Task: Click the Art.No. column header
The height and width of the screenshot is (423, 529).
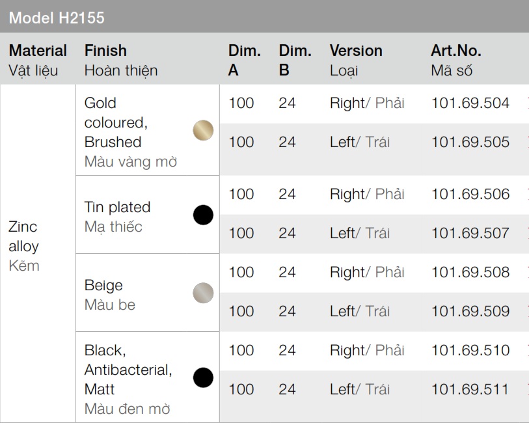Action: [x=455, y=60]
